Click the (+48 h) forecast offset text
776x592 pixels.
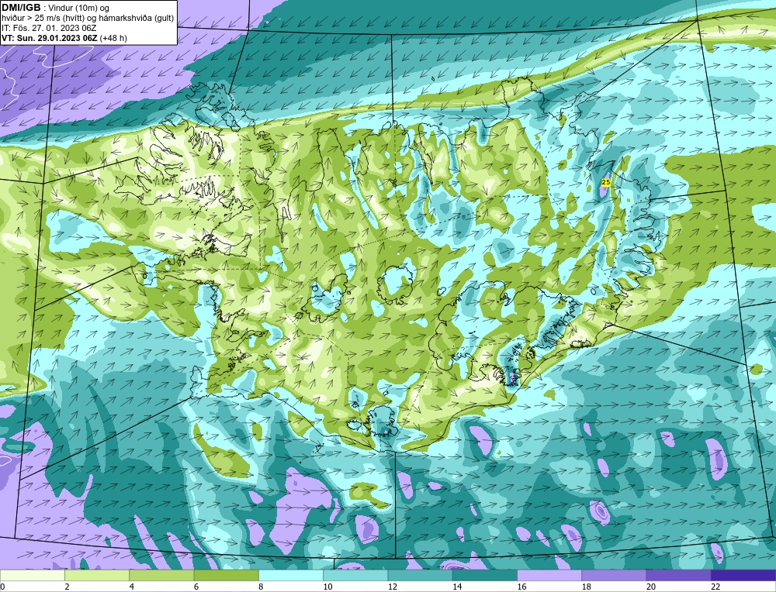click(x=113, y=38)
